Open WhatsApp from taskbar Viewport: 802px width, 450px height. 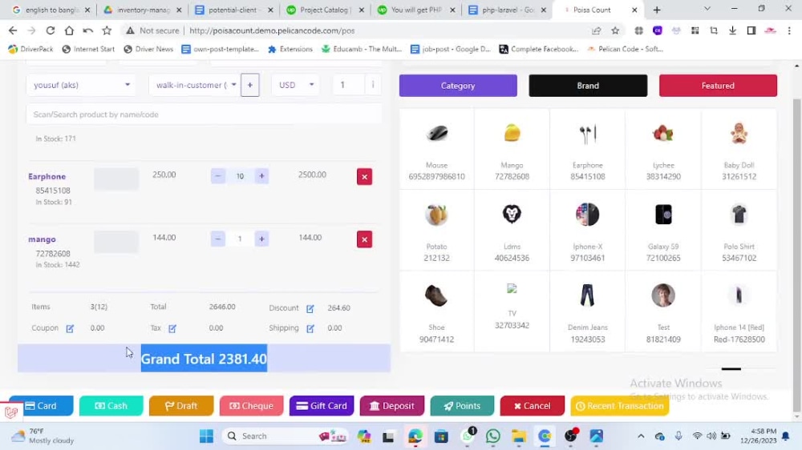click(x=493, y=436)
